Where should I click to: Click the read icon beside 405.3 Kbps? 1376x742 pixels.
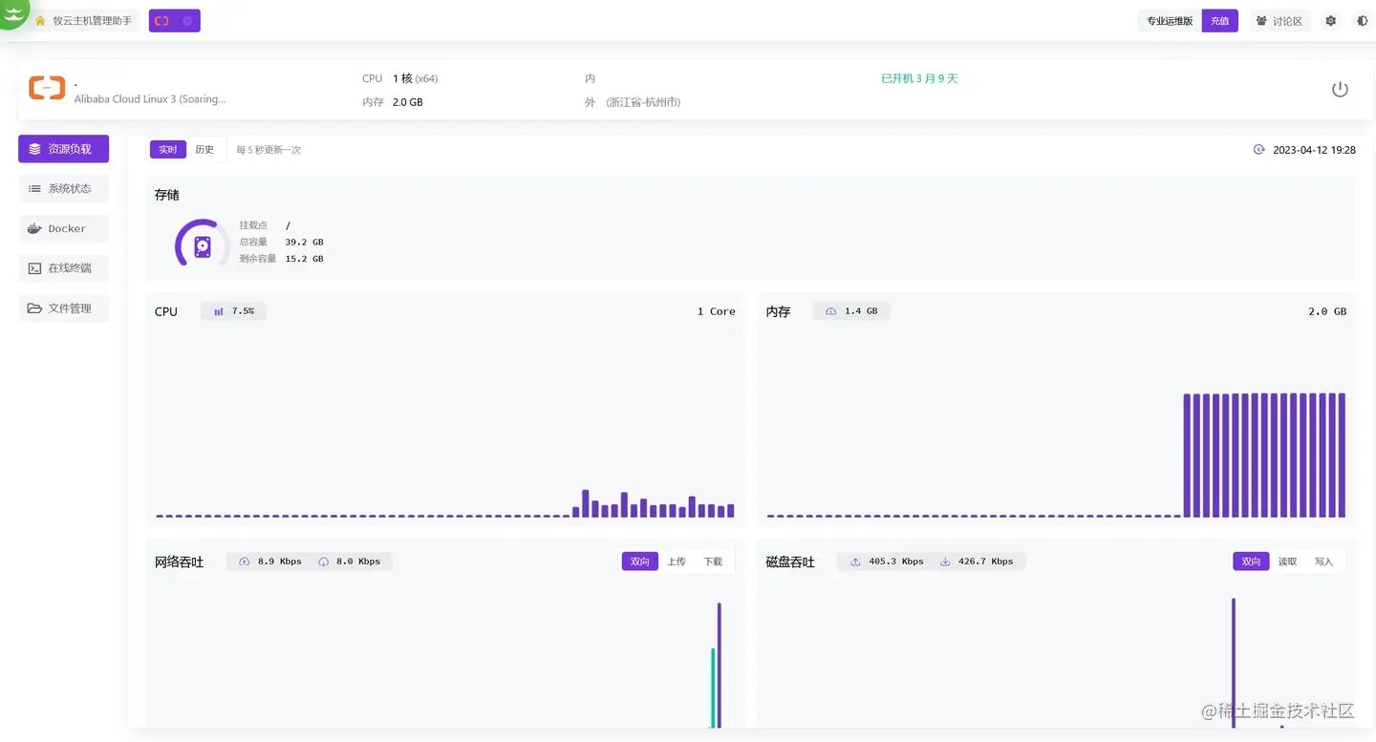pyautogui.click(x=855, y=562)
